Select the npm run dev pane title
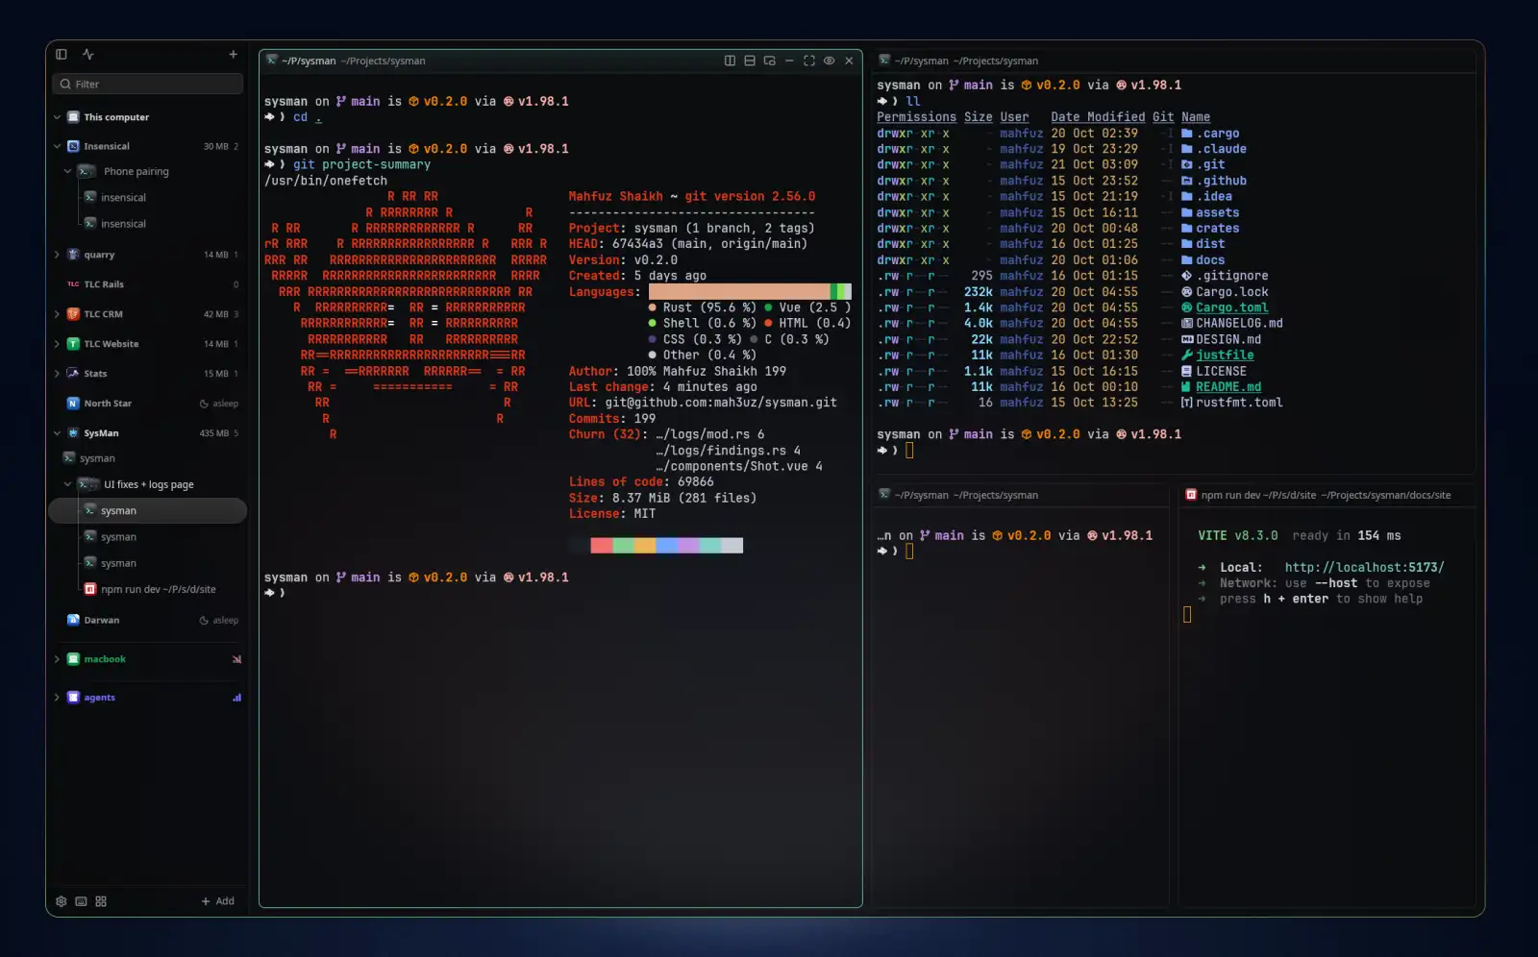The height and width of the screenshot is (957, 1538). [x=1318, y=495]
